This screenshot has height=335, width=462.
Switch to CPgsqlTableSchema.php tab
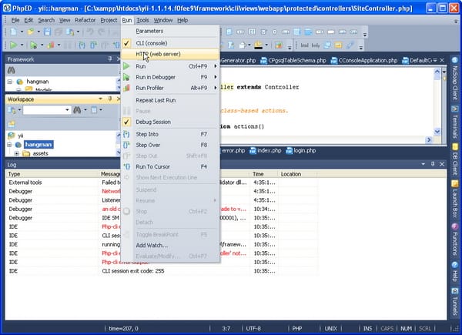click(x=293, y=60)
